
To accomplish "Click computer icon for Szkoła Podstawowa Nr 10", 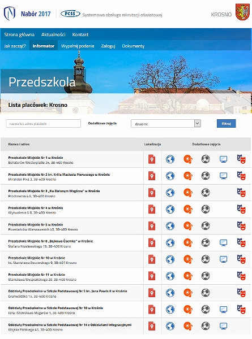I will (223, 310).
